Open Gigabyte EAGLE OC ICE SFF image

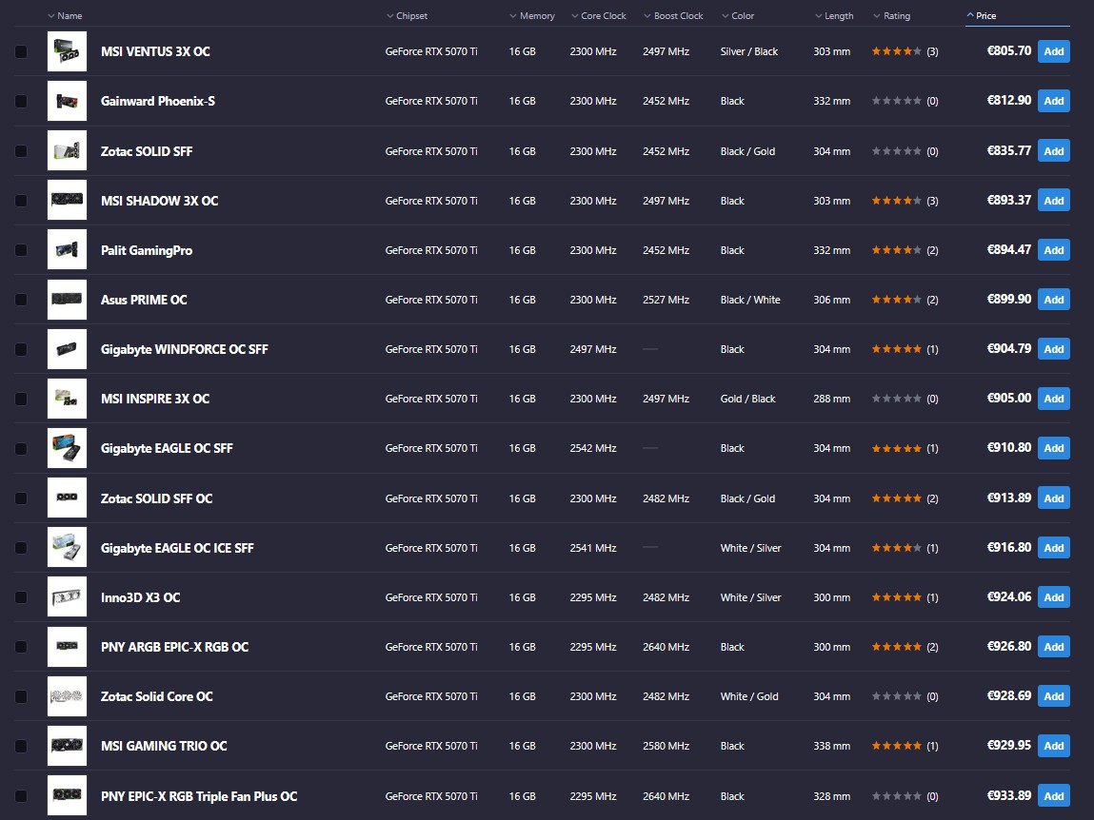67,547
